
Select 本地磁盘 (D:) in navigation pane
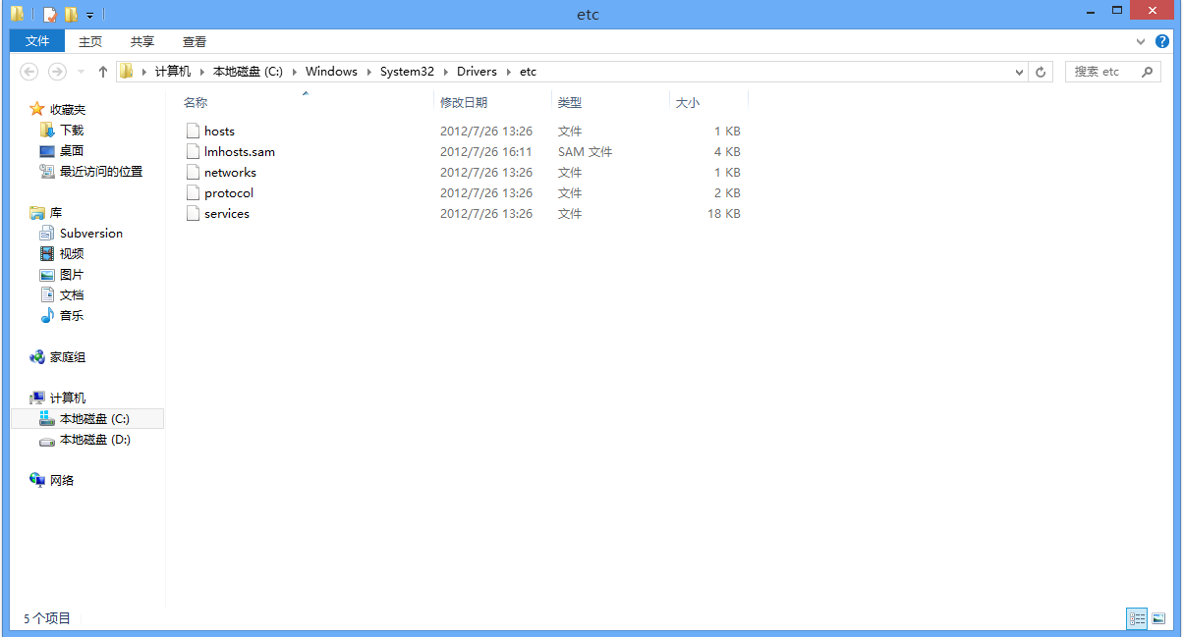pos(94,440)
